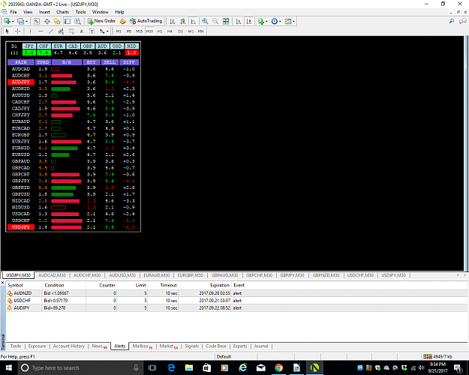Open the Account History terminal tab

[x=69, y=346]
